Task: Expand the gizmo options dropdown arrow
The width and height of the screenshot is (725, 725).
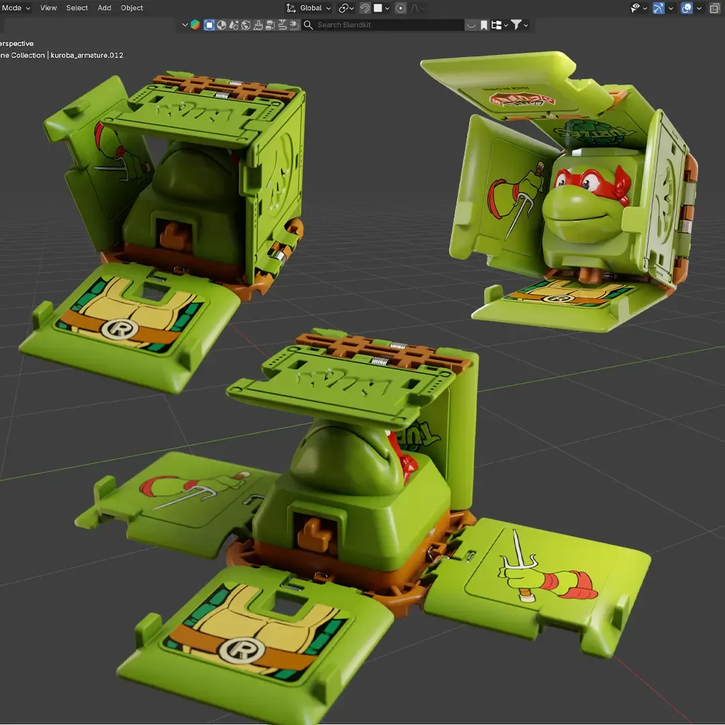Action: 671,8
